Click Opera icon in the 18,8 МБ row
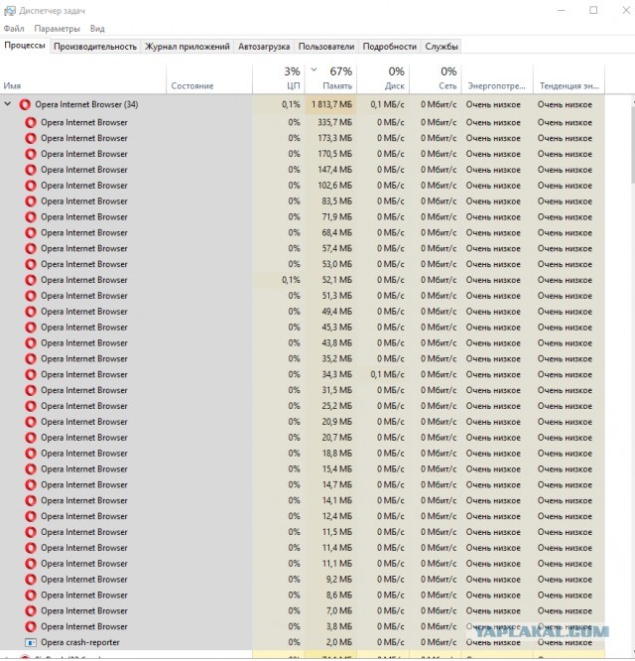Screen dimensions: 635x661 [31, 454]
